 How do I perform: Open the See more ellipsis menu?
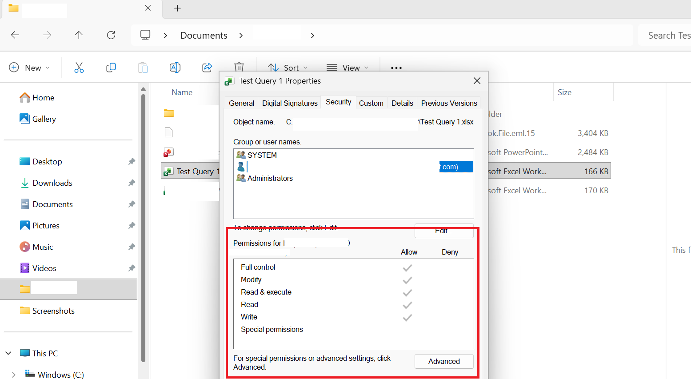(396, 68)
